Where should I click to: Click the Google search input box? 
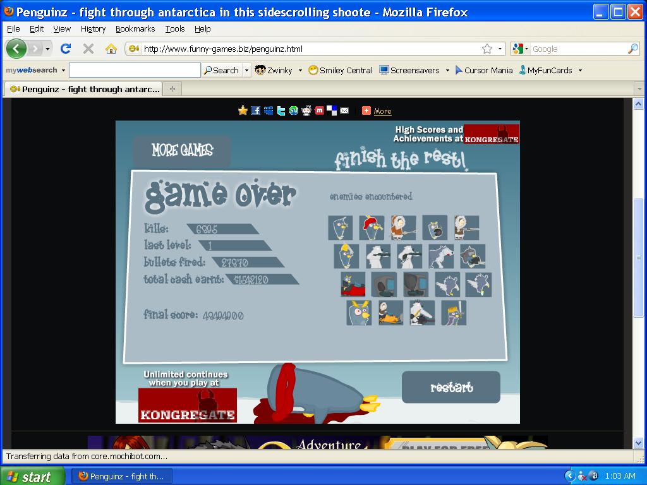tap(579, 49)
